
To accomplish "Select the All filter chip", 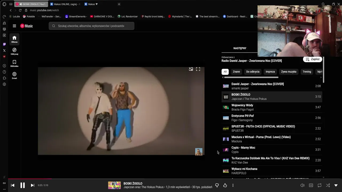I will coord(225,72).
